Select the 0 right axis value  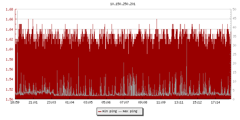click(233, 99)
